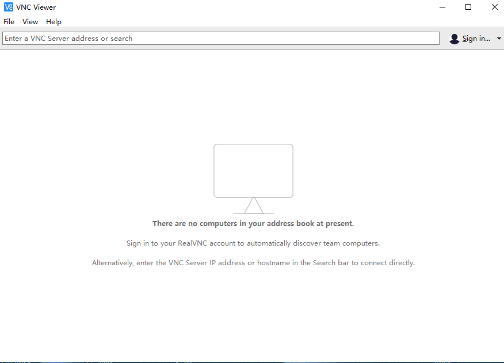Screen dimensions: 504x363
Task: Close the VNC Viewer window
Action: [x=494, y=7]
